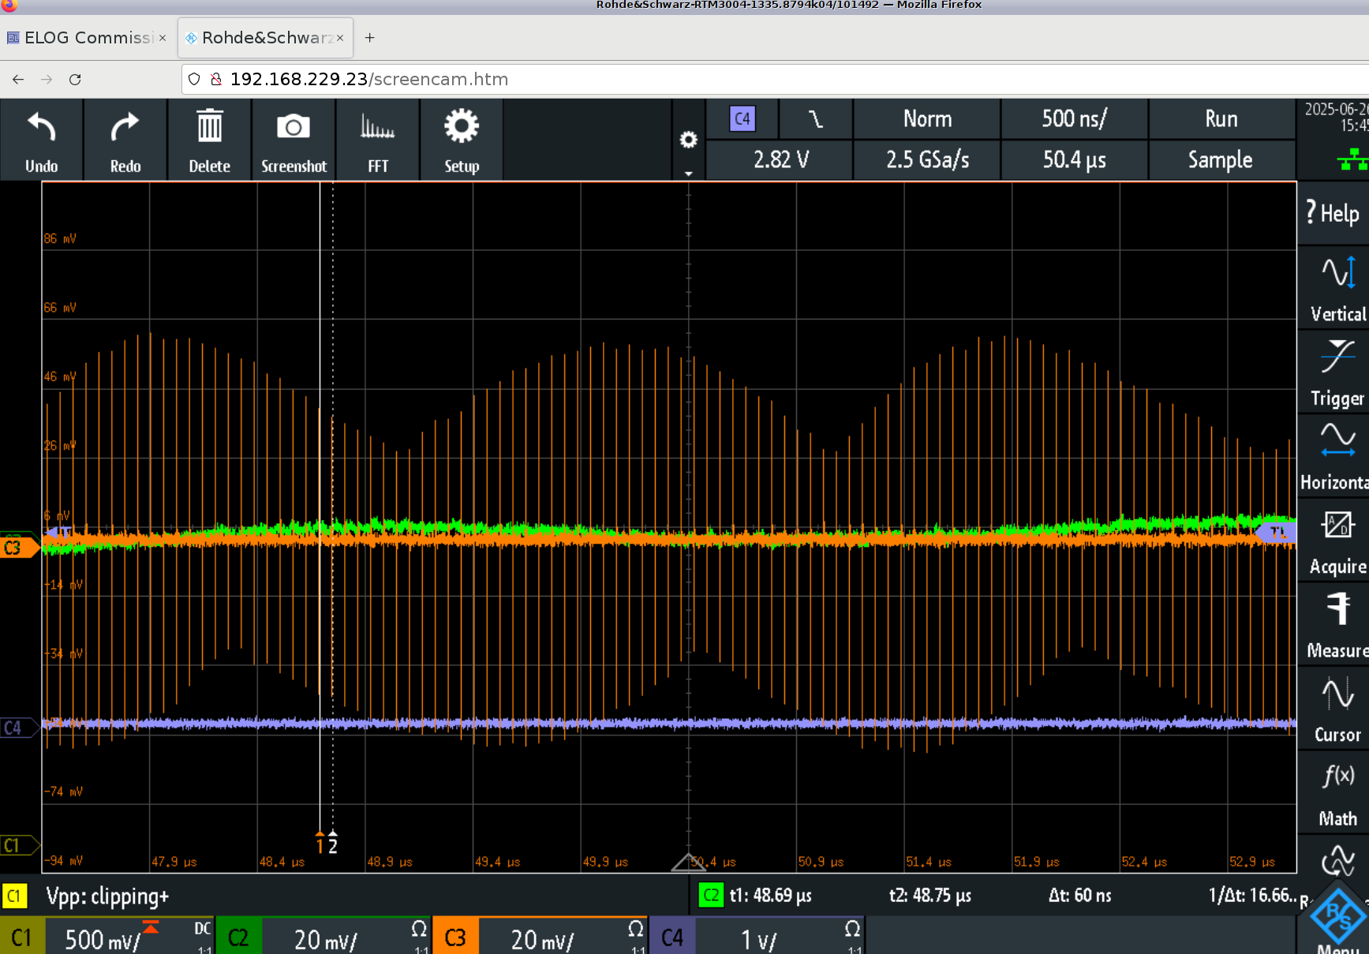Open the FFT spectrum tool
This screenshot has width=1369, height=954.
tap(377, 128)
